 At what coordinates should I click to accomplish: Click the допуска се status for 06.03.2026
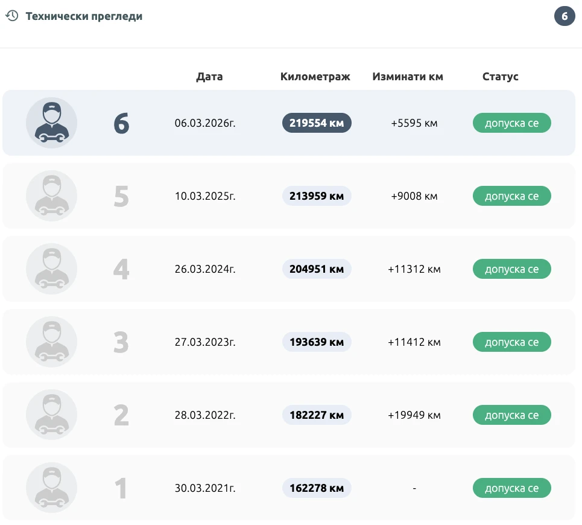click(x=511, y=123)
